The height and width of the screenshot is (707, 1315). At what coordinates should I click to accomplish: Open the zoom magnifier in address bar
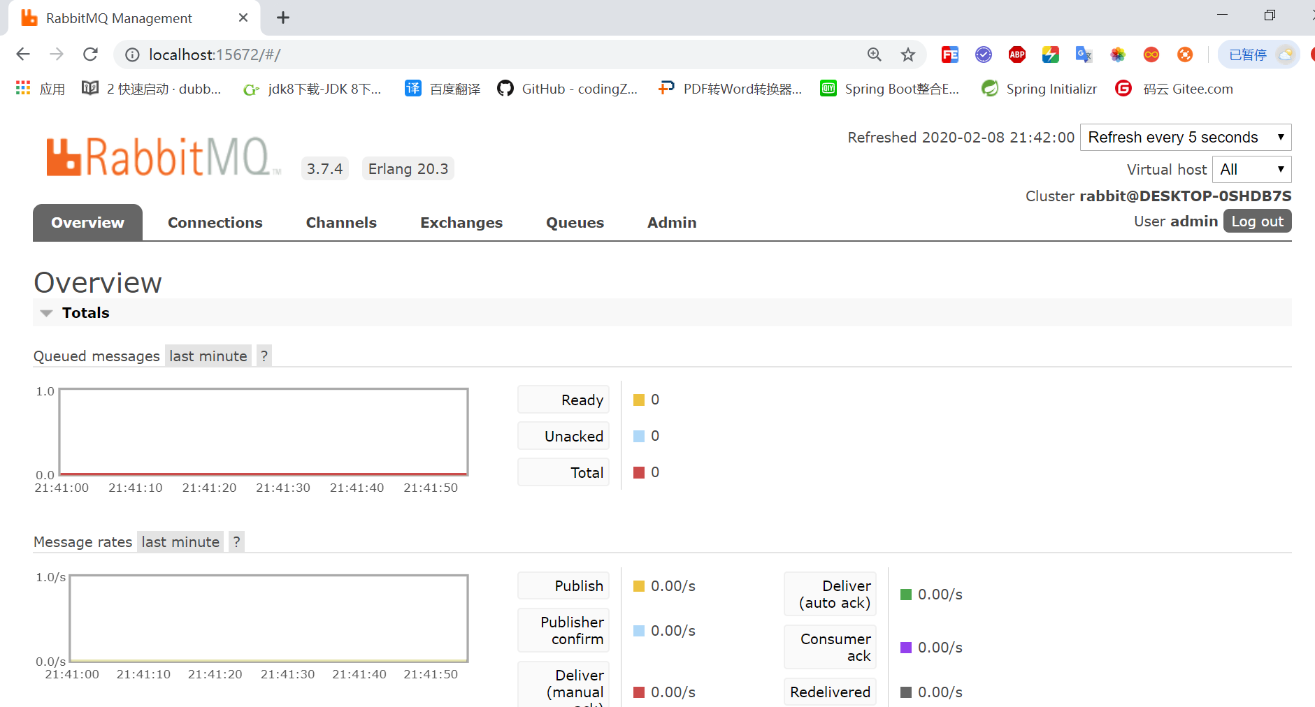[x=875, y=54]
